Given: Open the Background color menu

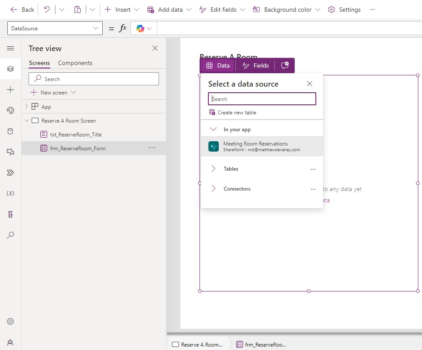Looking at the screenshot, I should pos(286,10).
